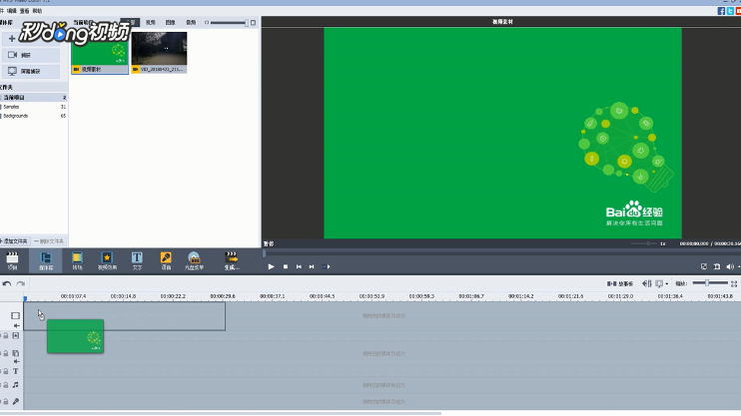The height and width of the screenshot is (416, 741).
Task: Click the Add Folder button
Action: pos(15,241)
